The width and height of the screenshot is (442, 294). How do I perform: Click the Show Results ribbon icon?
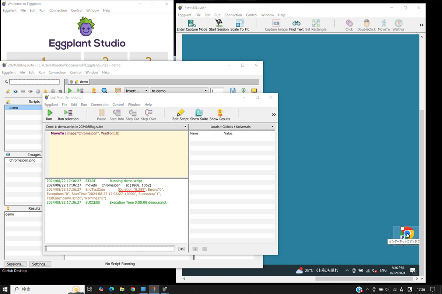tap(220, 113)
